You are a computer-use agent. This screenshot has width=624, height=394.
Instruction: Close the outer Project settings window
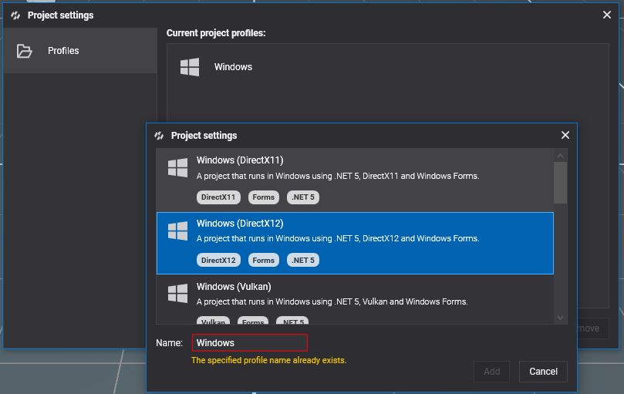click(x=606, y=15)
